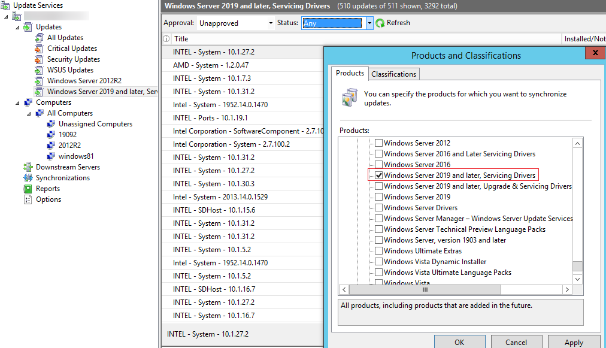Screen dimensions: 606x348
Task: Click the products icon in the dialog
Action: (350, 98)
